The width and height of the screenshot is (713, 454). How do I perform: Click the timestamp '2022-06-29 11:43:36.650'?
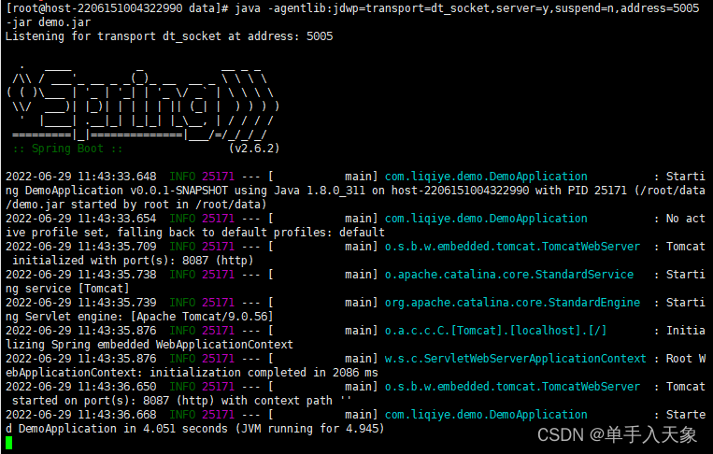click(81, 387)
